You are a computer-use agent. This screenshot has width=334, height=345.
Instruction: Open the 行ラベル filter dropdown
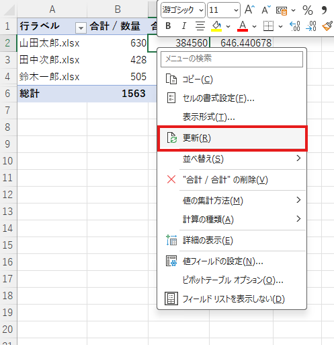click(x=81, y=28)
